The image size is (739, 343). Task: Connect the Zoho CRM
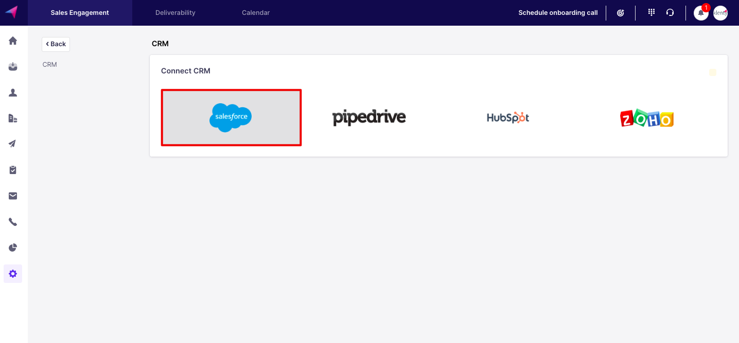click(x=647, y=118)
